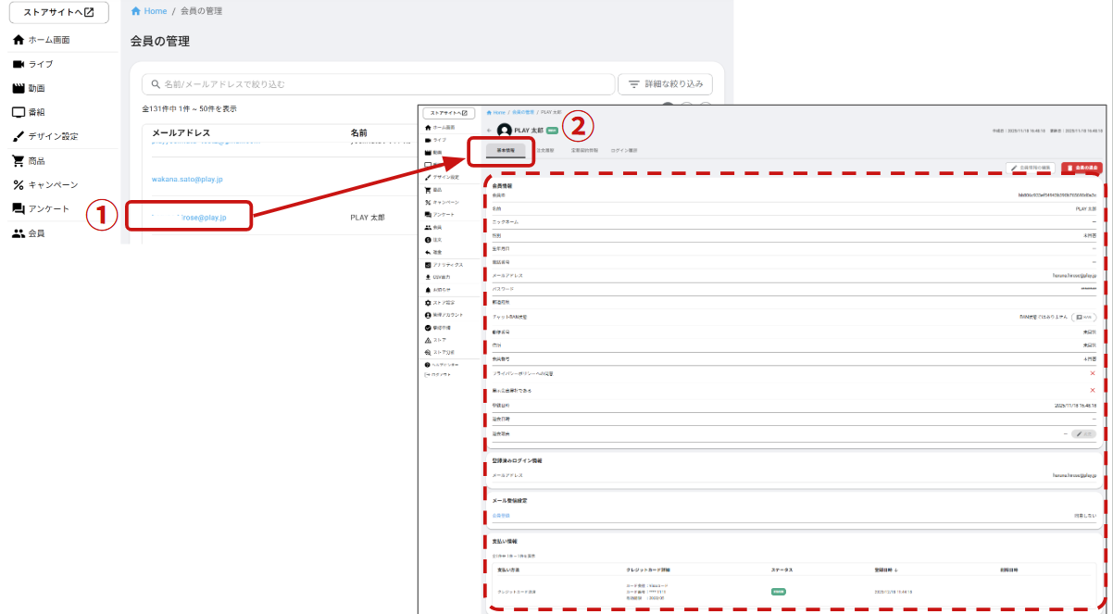The height and width of the screenshot is (614, 1113).
Task: Open the wakana.sato@play.jp member link
Action: [187, 179]
